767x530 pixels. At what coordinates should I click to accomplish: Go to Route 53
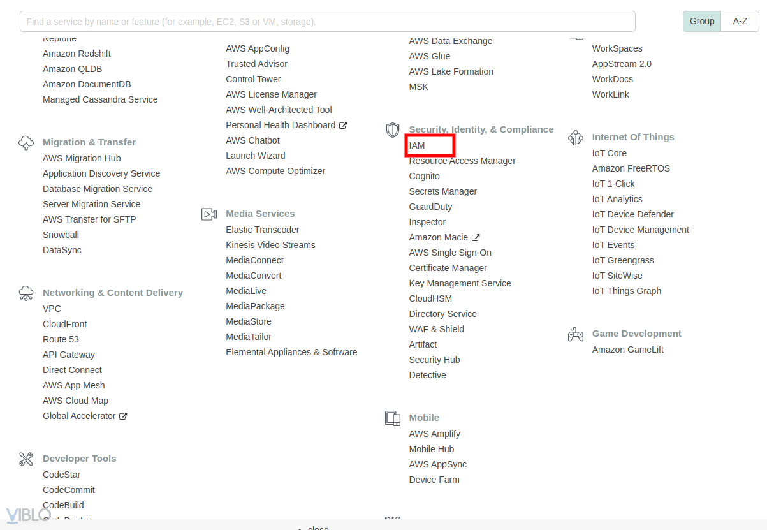(x=61, y=339)
